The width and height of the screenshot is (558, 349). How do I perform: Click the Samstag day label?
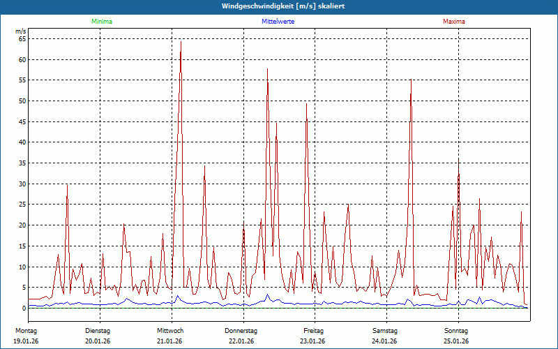(385, 330)
